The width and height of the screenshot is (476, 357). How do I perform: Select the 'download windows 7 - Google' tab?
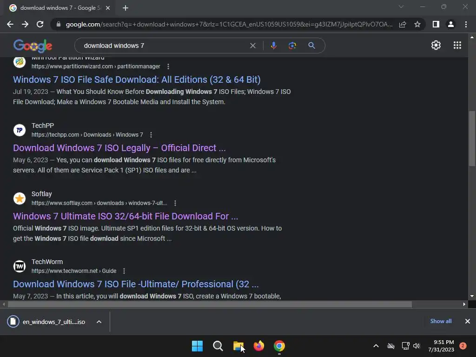tap(58, 8)
